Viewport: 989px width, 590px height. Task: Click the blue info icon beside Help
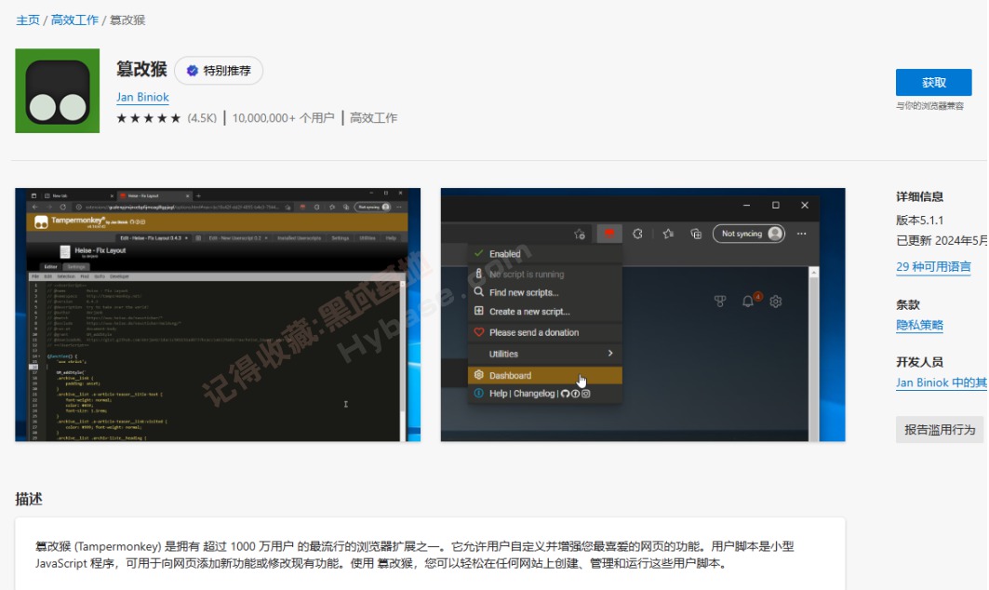pos(479,393)
